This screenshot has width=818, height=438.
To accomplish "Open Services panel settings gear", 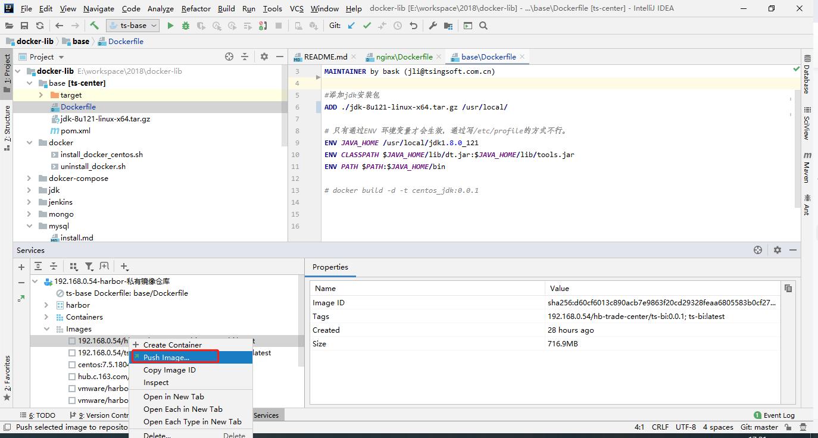I will (777, 250).
